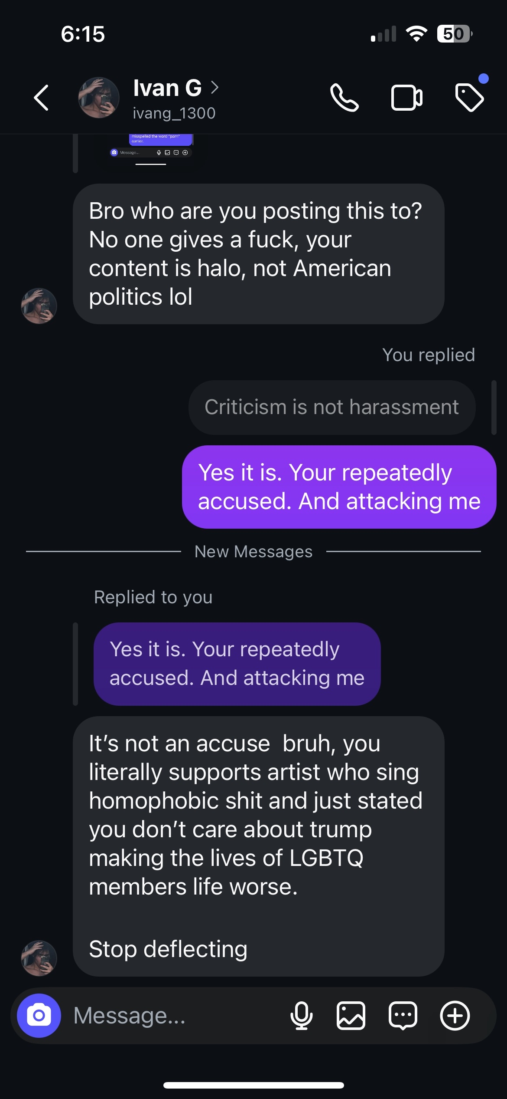Tap avatar beside "American politics lol" message
The width and height of the screenshot is (507, 1099).
click(x=39, y=306)
